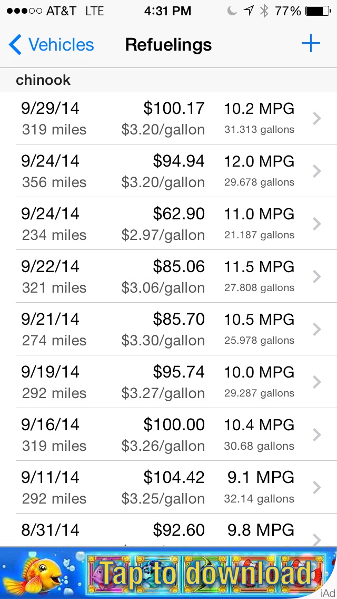
Task: Open the 9/29/14 refueling chevron
Action: pyautogui.click(x=316, y=119)
